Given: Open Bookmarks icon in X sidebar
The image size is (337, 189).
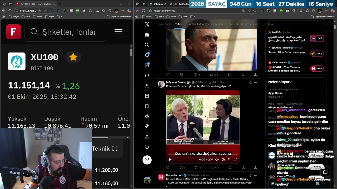Looking at the screenshot, I should coord(147,106).
